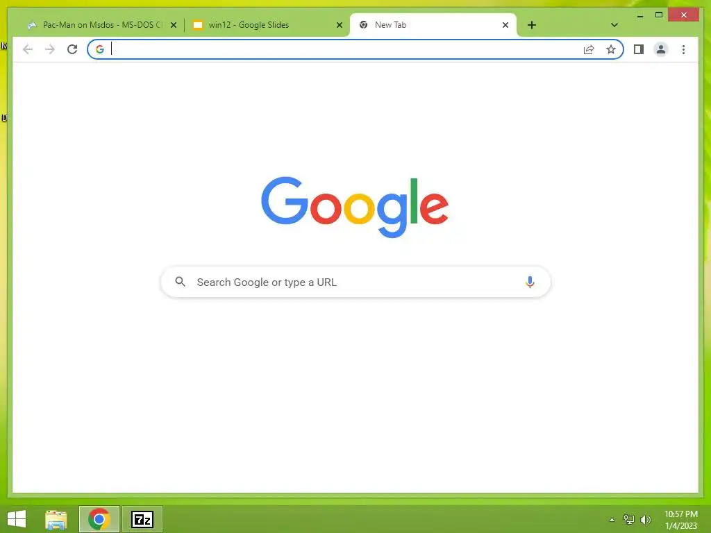Screen dimensions: 711x533
Task: Open a new tab with the plus button
Action: (x=532, y=25)
